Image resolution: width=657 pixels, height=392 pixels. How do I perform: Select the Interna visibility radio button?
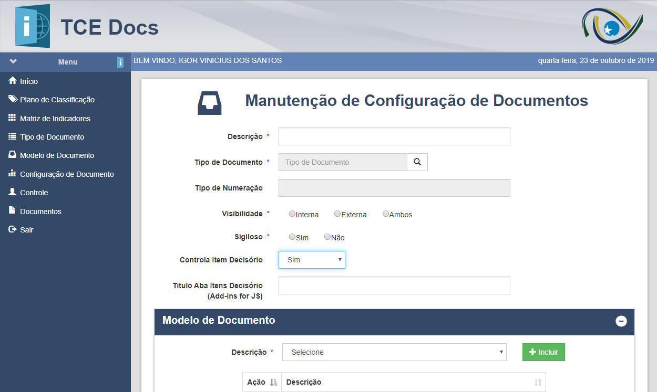point(292,214)
